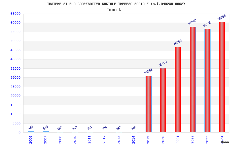Click the x-axis year label 2019

(148, 140)
